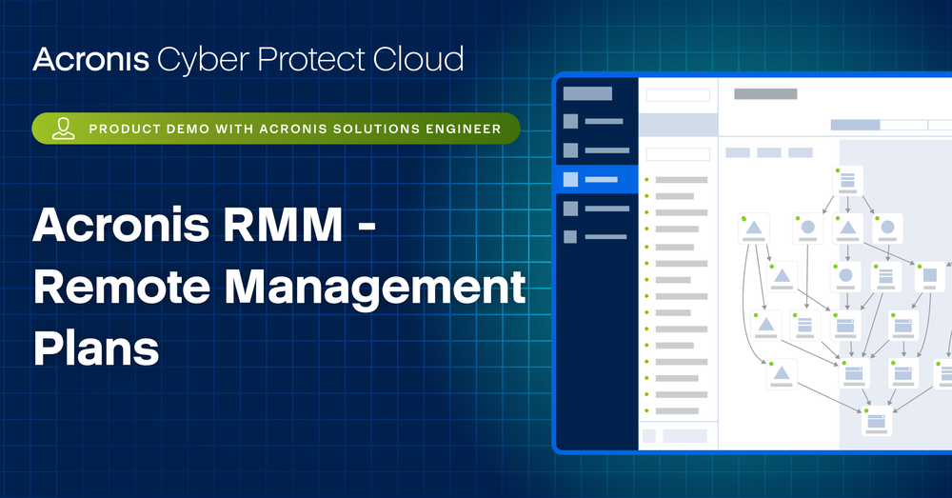Check the small square box in list footer
952x498 pixels.
click(x=648, y=435)
